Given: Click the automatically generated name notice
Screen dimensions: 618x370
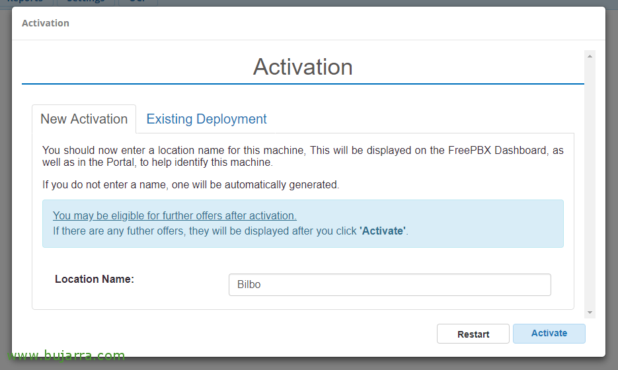Looking at the screenshot, I should click(190, 185).
